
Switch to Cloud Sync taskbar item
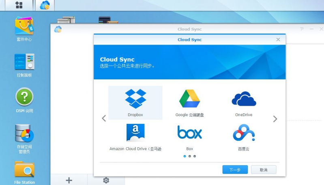click(45, 5)
